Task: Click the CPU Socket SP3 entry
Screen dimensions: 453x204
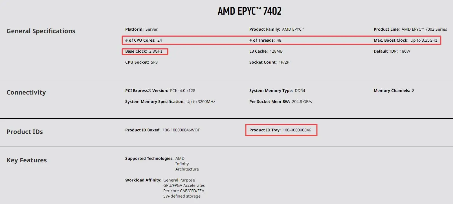Action: point(141,62)
